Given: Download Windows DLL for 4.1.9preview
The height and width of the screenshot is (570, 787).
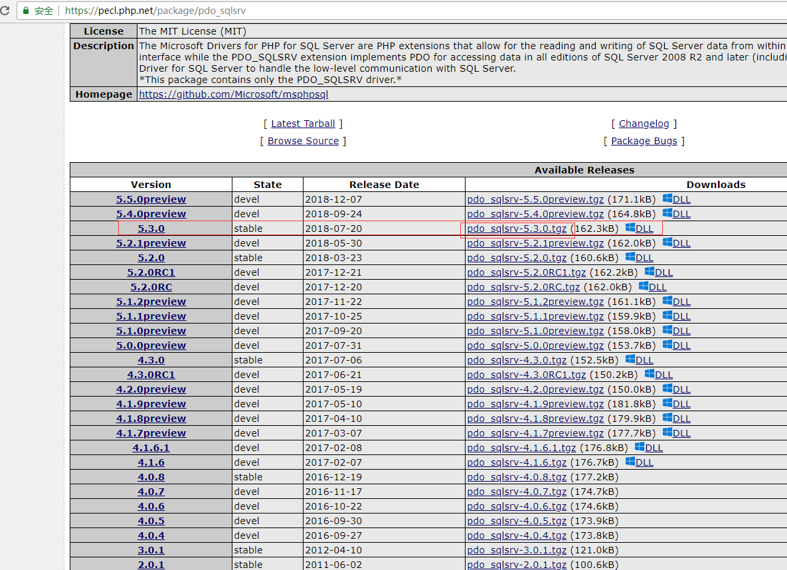Looking at the screenshot, I should (x=676, y=403).
